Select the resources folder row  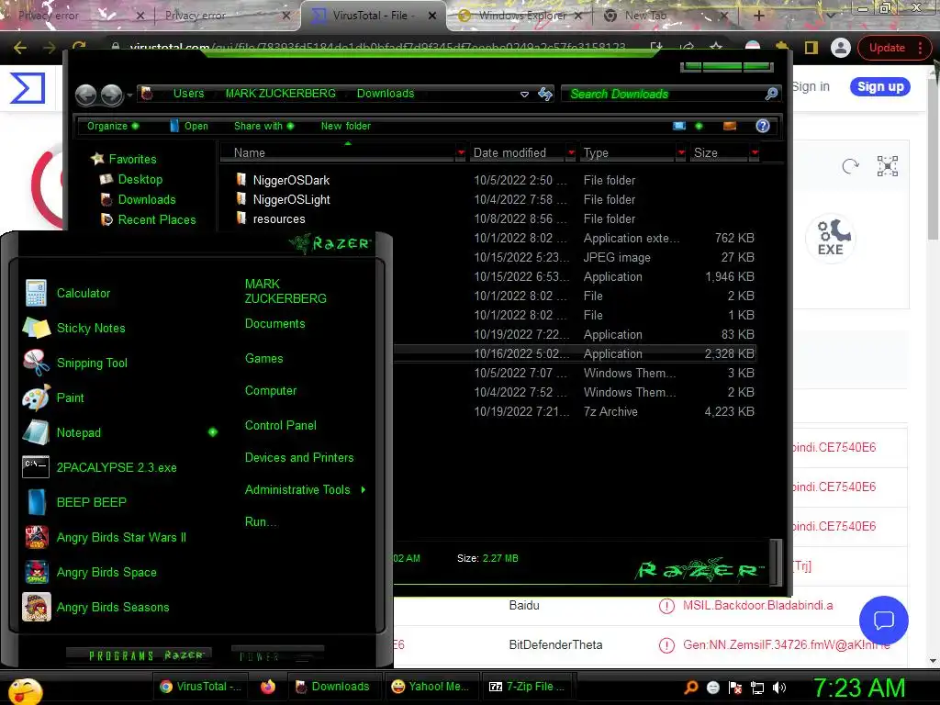click(x=495, y=218)
